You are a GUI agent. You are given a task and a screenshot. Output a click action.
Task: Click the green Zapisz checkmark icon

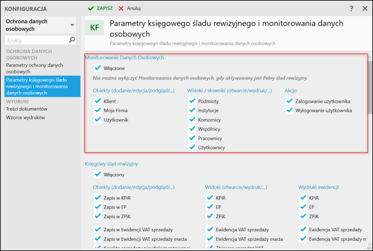point(91,8)
